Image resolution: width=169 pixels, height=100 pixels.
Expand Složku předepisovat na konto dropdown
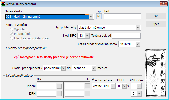138,44
